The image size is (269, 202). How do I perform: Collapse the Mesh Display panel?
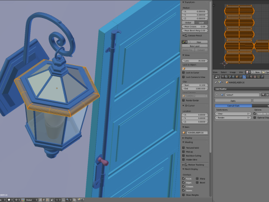click(183, 169)
